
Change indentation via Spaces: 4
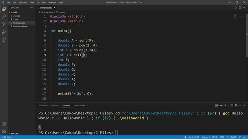click(x=206, y=137)
